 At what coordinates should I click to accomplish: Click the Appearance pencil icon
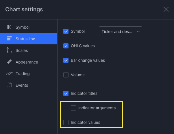(9, 62)
